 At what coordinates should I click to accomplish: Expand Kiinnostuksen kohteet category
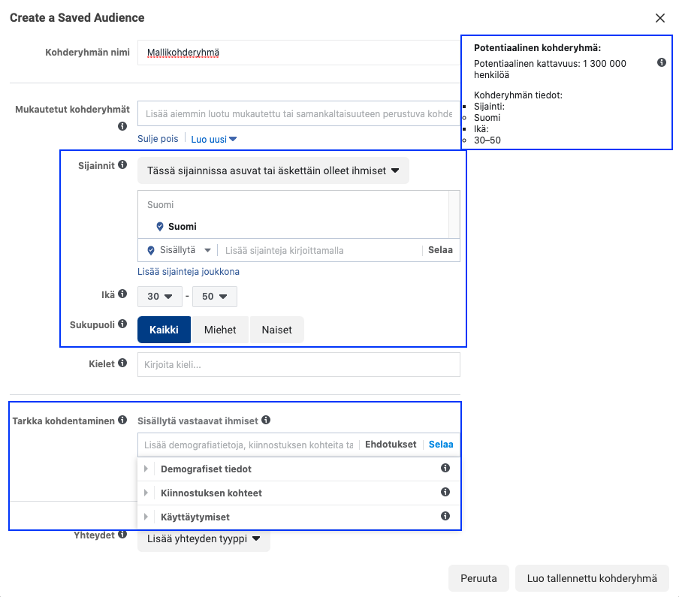point(146,493)
